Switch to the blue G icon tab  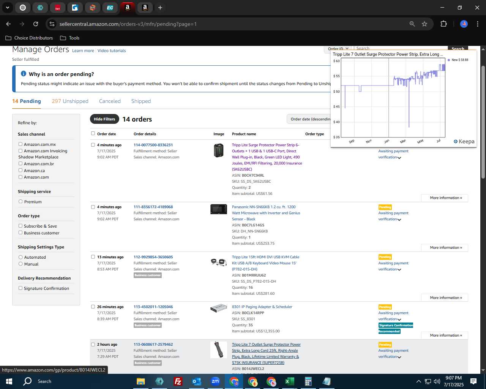[75, 8]
